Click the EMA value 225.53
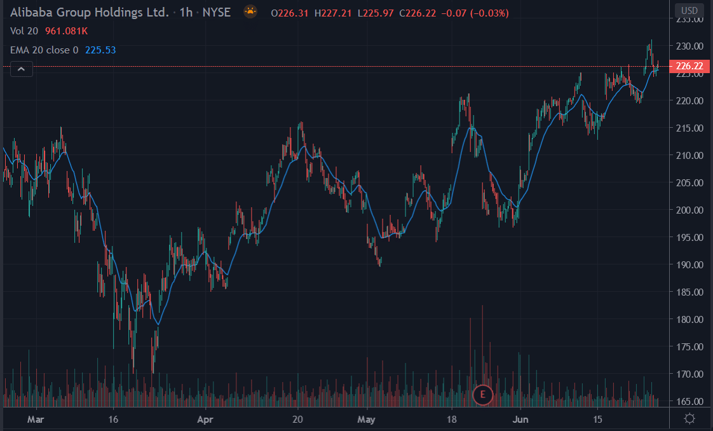 pos(100,50)
